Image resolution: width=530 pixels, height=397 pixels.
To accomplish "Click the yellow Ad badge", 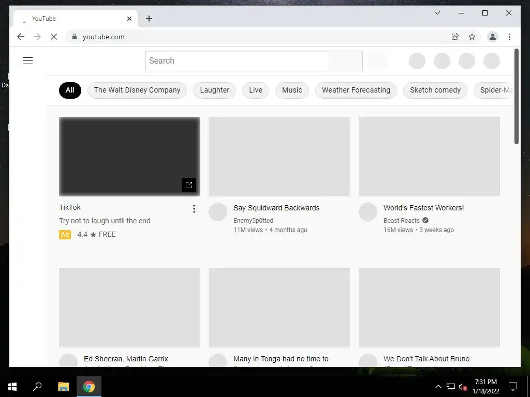I will click(65, 234).
